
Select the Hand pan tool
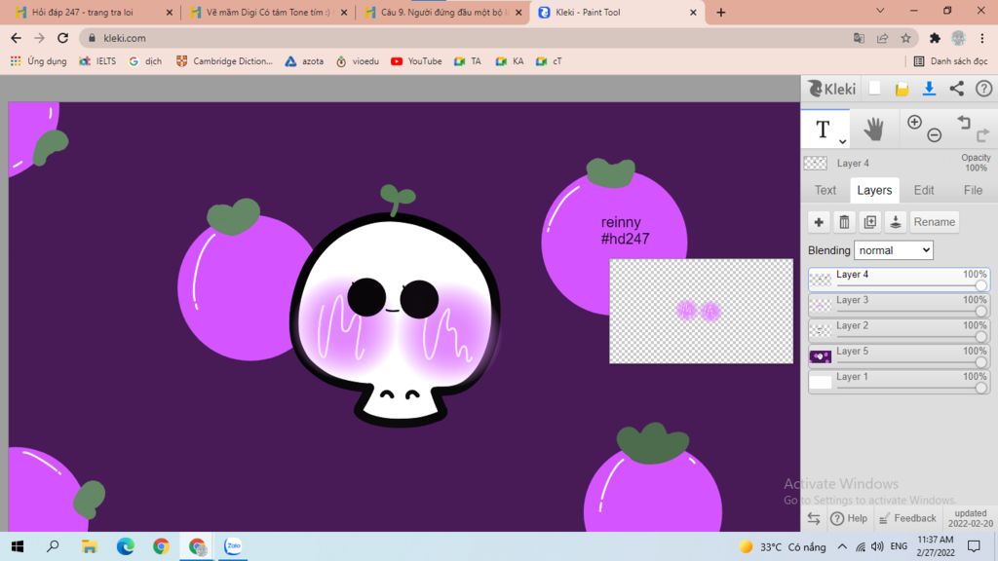pos(874,130)
